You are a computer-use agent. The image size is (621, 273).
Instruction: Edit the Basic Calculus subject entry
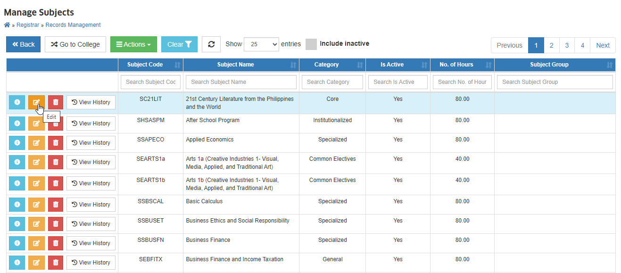36,205
